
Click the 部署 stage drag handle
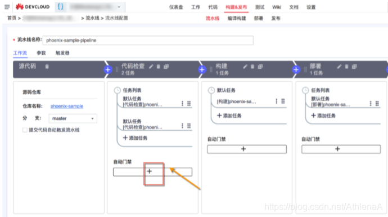305,70
